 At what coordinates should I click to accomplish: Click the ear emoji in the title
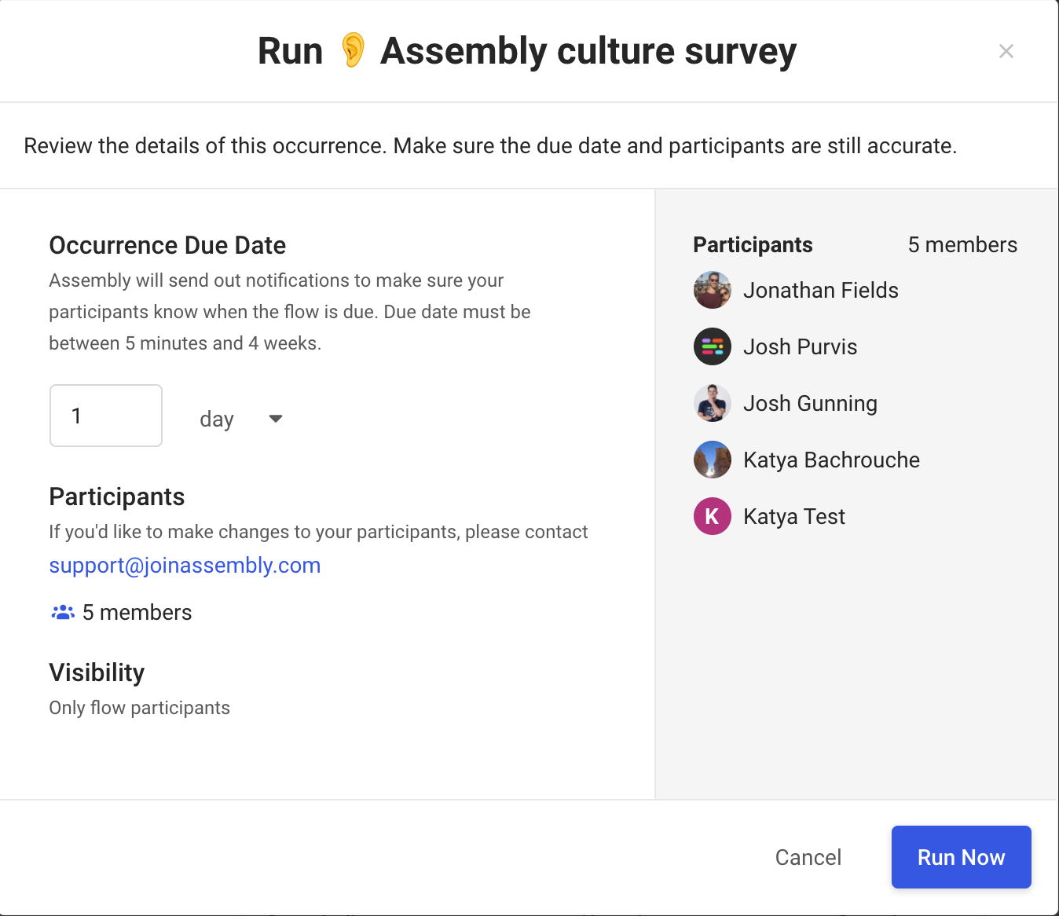tap(353, 51)
